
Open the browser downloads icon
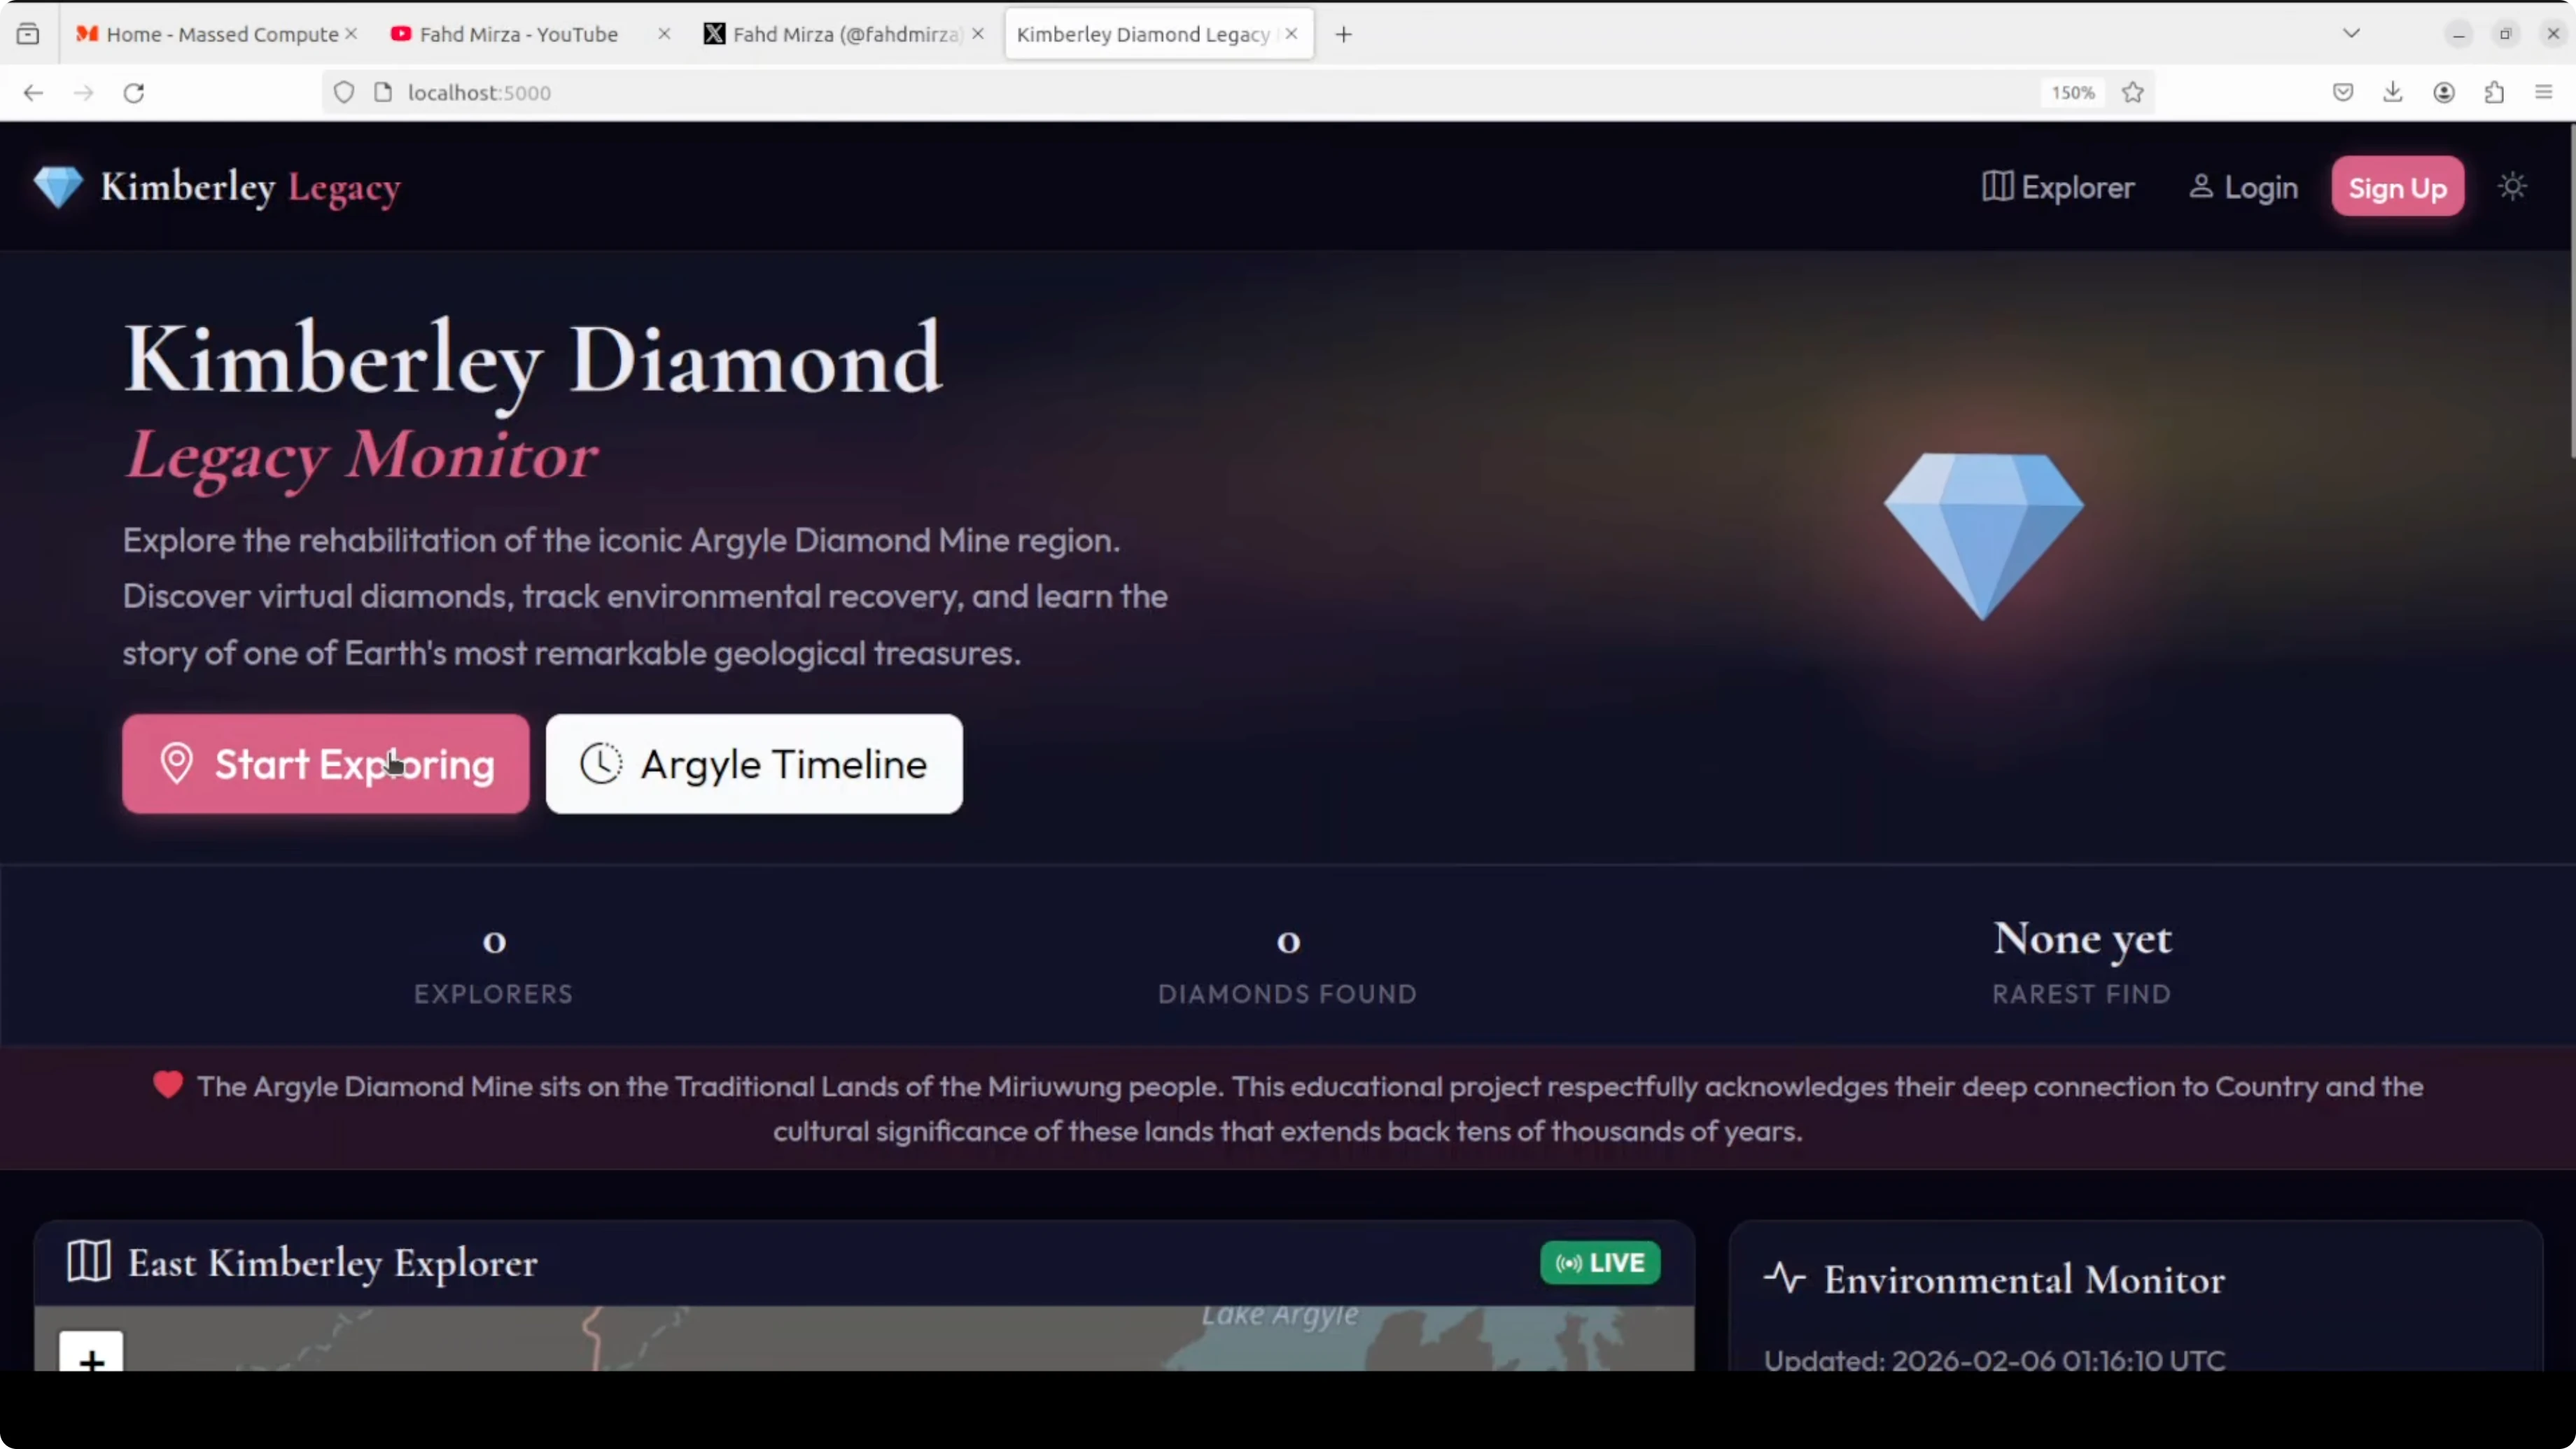point(2393,92)
